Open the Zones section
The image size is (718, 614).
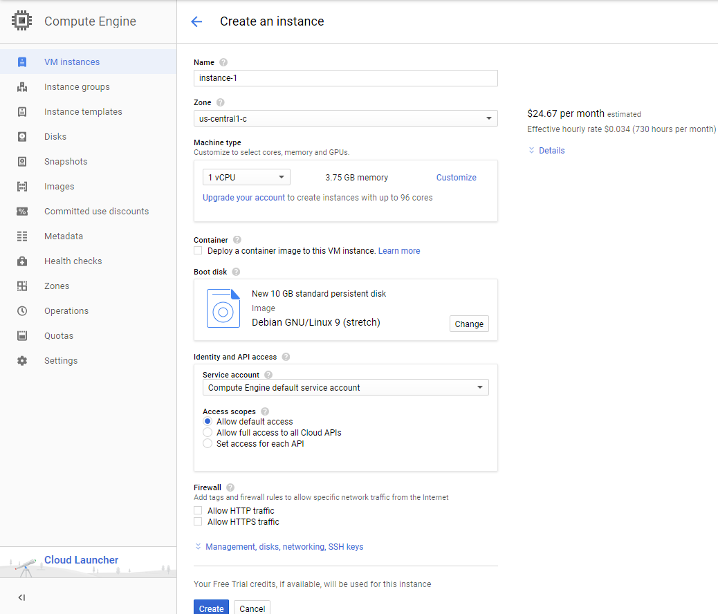pyautogui.click(x=57, y=286)
